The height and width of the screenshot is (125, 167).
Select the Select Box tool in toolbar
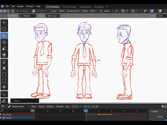pyautogui.click(x=4, y=23)
